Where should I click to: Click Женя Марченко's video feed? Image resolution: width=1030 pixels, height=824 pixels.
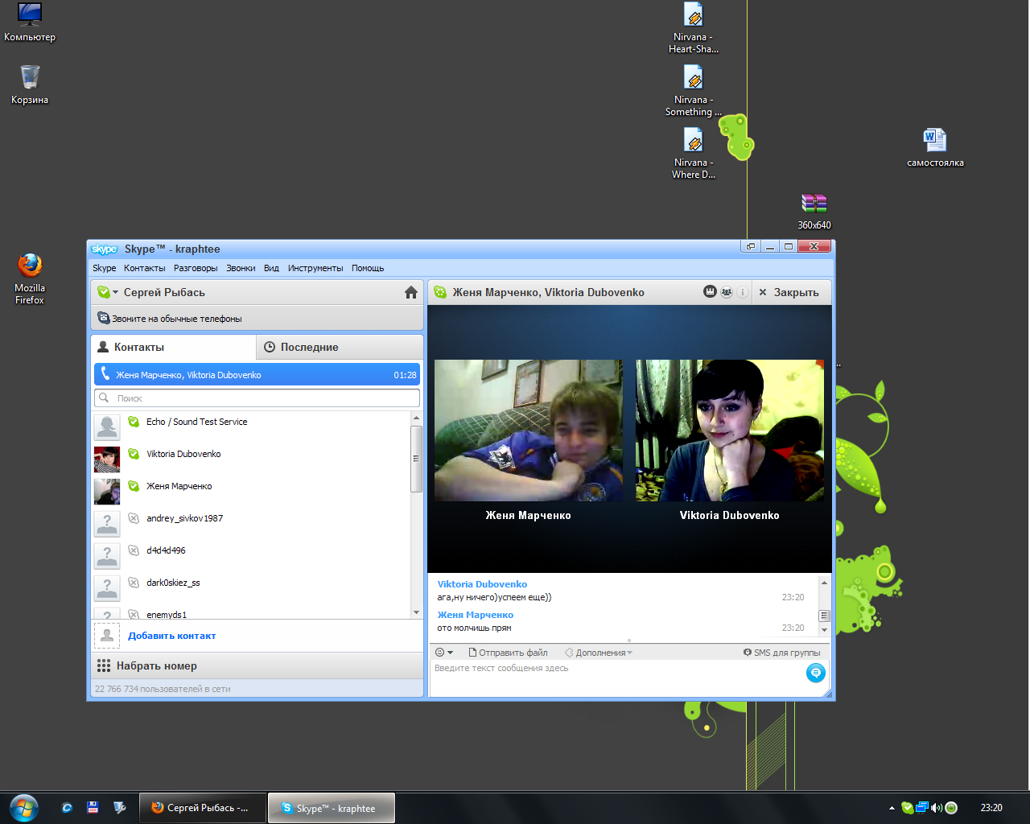[x=529, y=431]
